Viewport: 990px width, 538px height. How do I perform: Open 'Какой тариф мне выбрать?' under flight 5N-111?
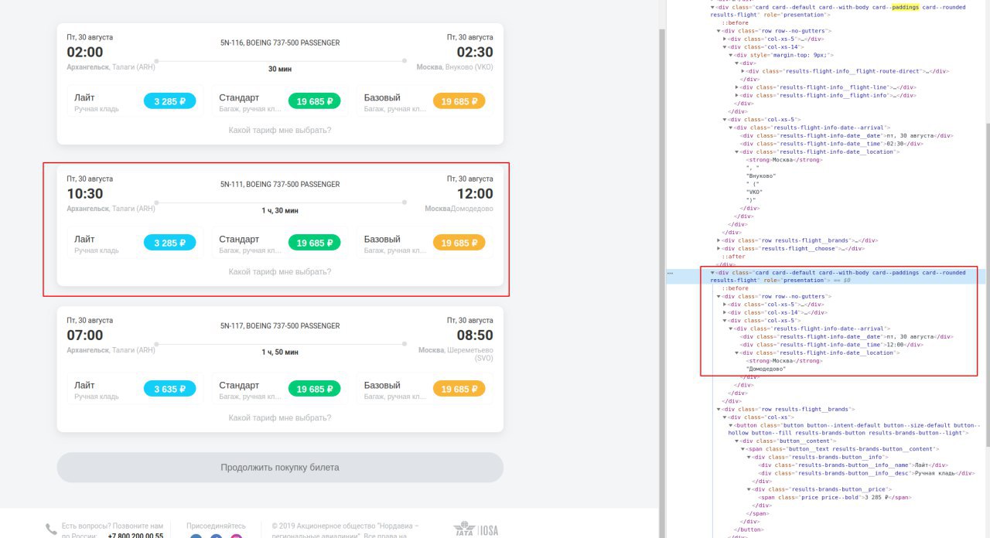pos(280,271)
